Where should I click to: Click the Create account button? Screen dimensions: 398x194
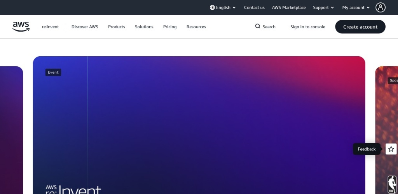pos(360,27)
